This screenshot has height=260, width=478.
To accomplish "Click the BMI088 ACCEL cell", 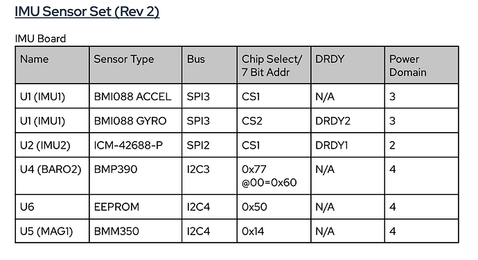I will (x=136, y=96).
